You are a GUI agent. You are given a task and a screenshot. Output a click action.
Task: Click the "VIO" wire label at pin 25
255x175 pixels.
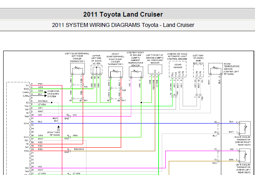[40, 167]
